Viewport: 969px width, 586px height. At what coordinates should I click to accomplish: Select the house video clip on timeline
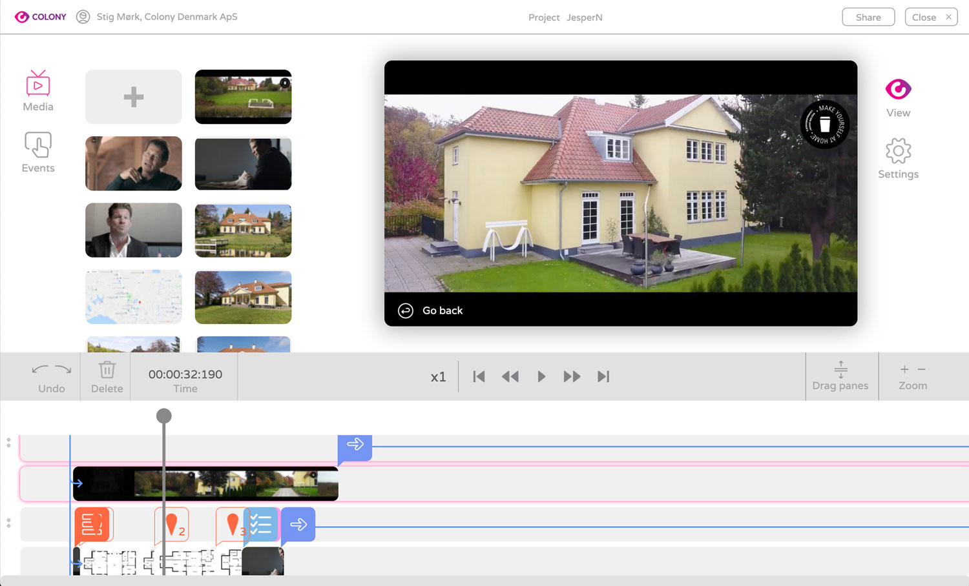(x=205, y=483)
